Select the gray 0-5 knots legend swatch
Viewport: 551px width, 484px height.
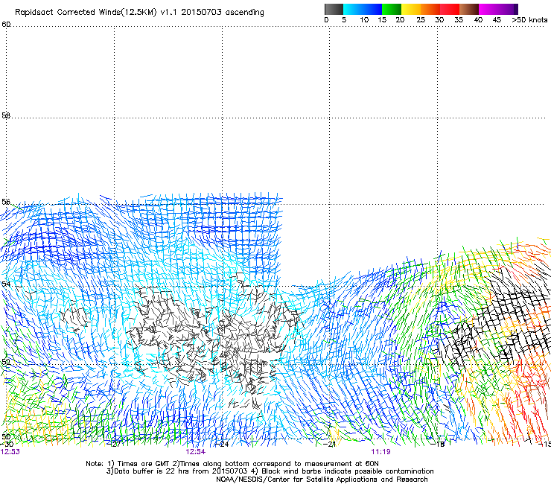tap(334, 9)
